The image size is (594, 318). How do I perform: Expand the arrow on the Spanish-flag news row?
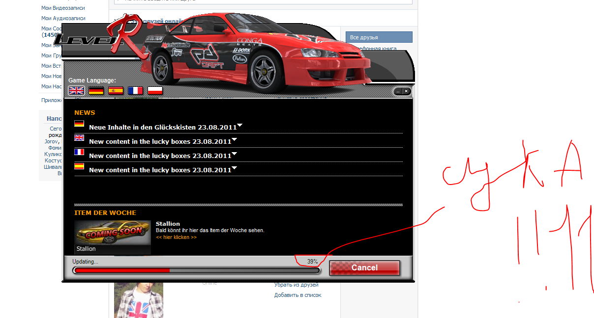click(235, 168)
